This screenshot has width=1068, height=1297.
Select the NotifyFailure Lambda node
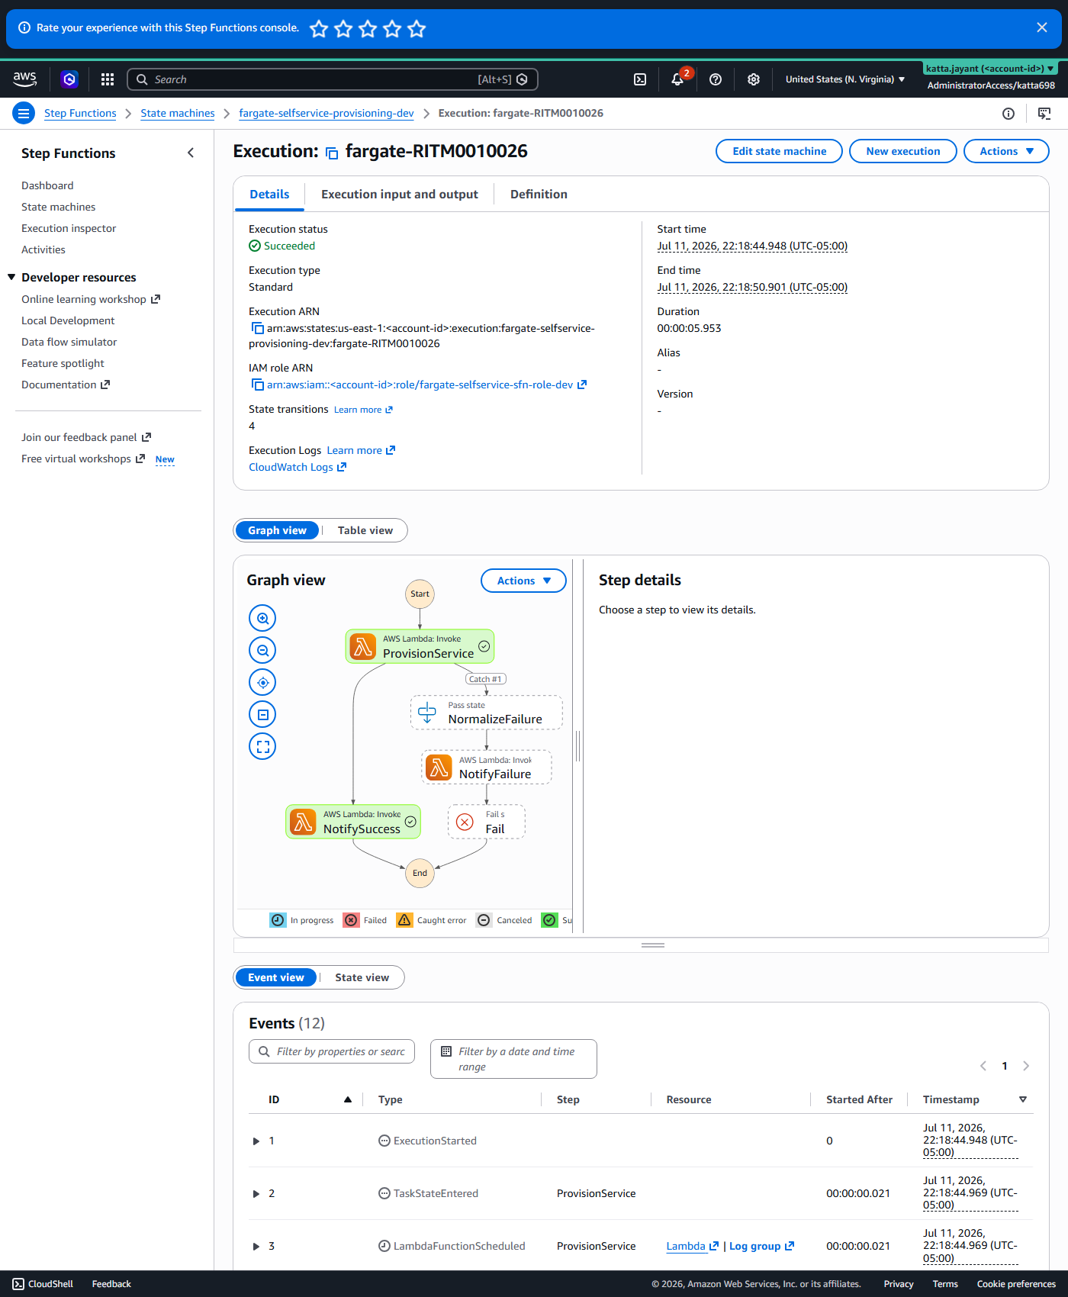coord(487,767)
